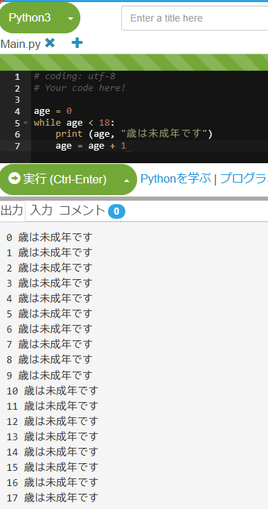The image size is (268, 509).
Task: Click the Python3 language selector button
Action: click(39, 18)
